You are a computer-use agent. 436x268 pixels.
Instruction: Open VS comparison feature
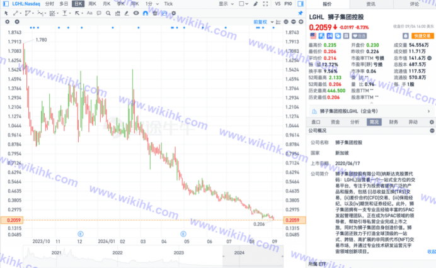(x=277, y=4)
